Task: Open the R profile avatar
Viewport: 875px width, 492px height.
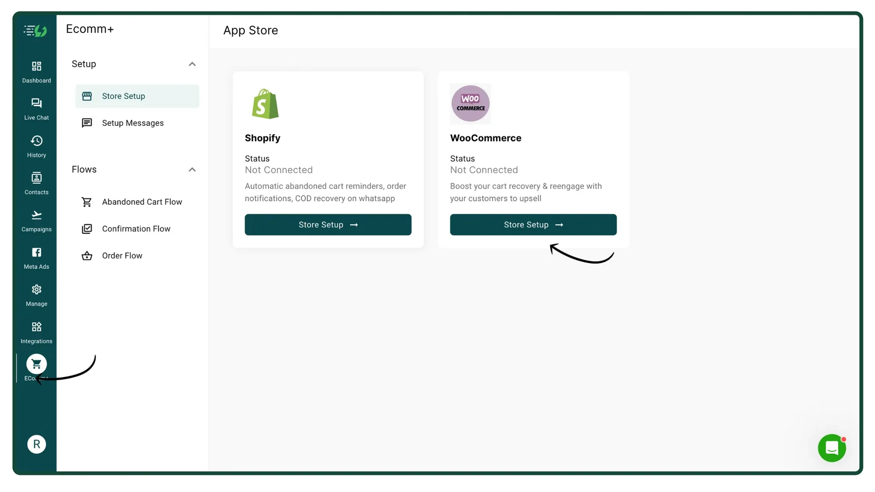Action: pos(36,444)
